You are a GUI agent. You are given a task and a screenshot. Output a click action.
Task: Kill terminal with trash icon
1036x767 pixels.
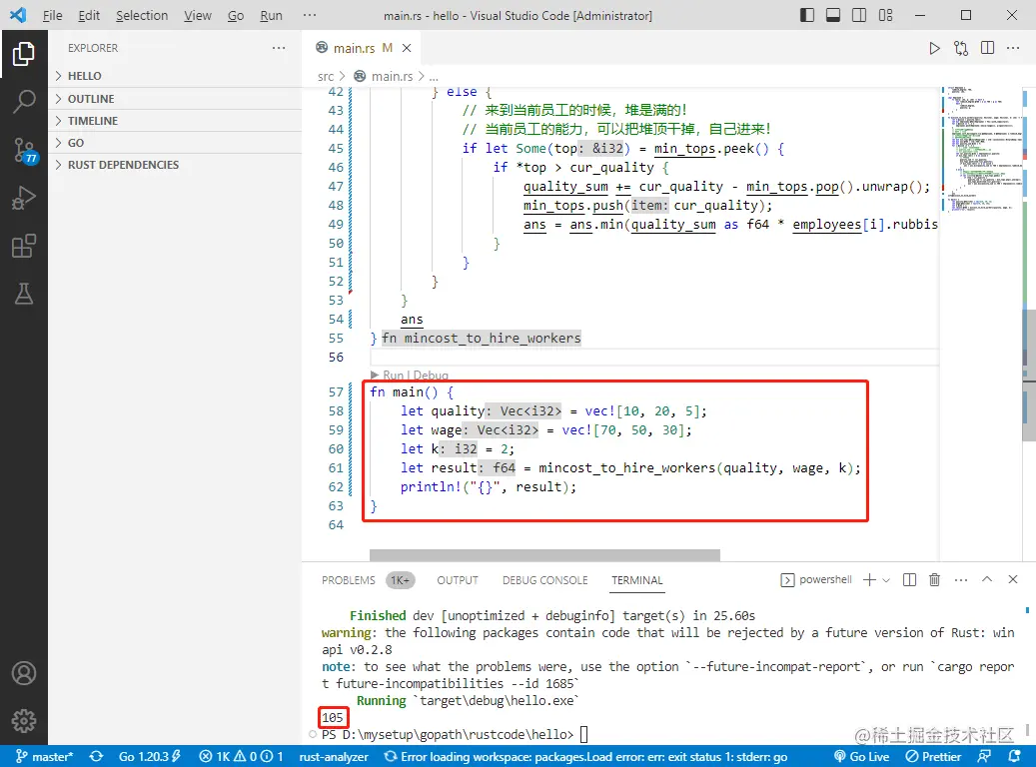pyautogui.click(x=934, y=580)
